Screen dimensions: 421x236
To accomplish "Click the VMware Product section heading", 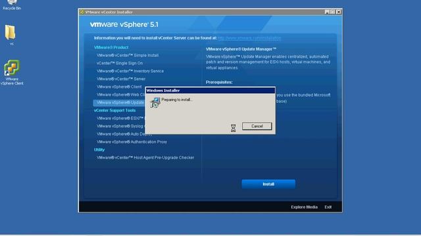I will click(111, 47).
